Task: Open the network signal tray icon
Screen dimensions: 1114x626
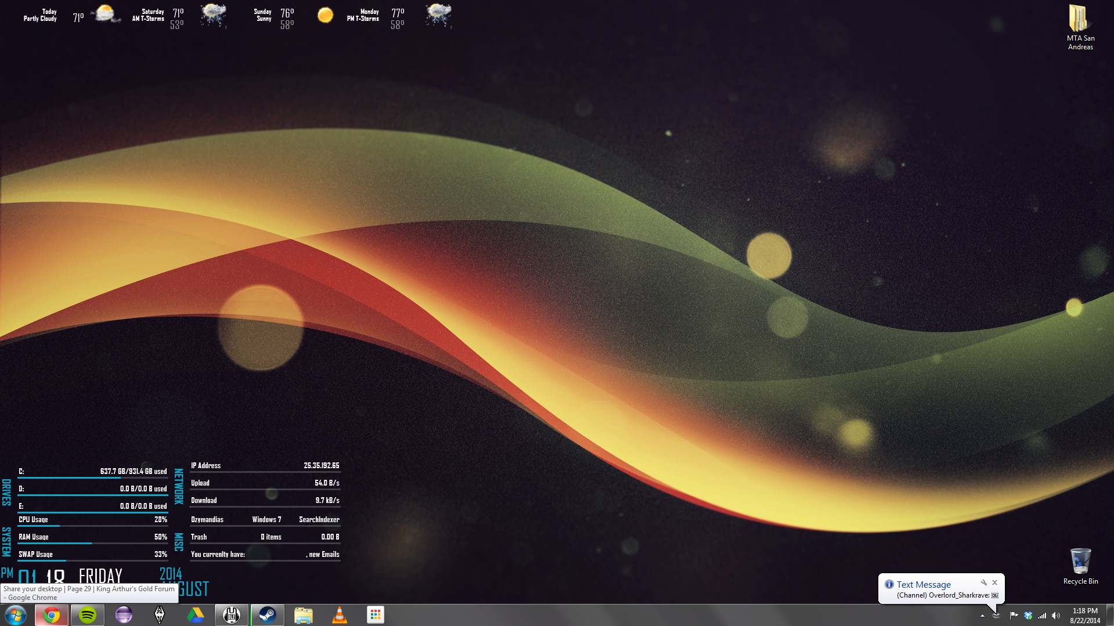Action: 1042,616
